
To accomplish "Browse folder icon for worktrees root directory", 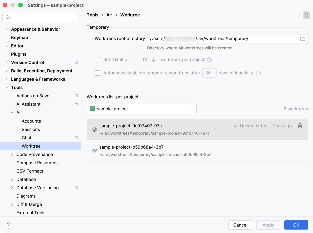I will (x=302, y=39).
